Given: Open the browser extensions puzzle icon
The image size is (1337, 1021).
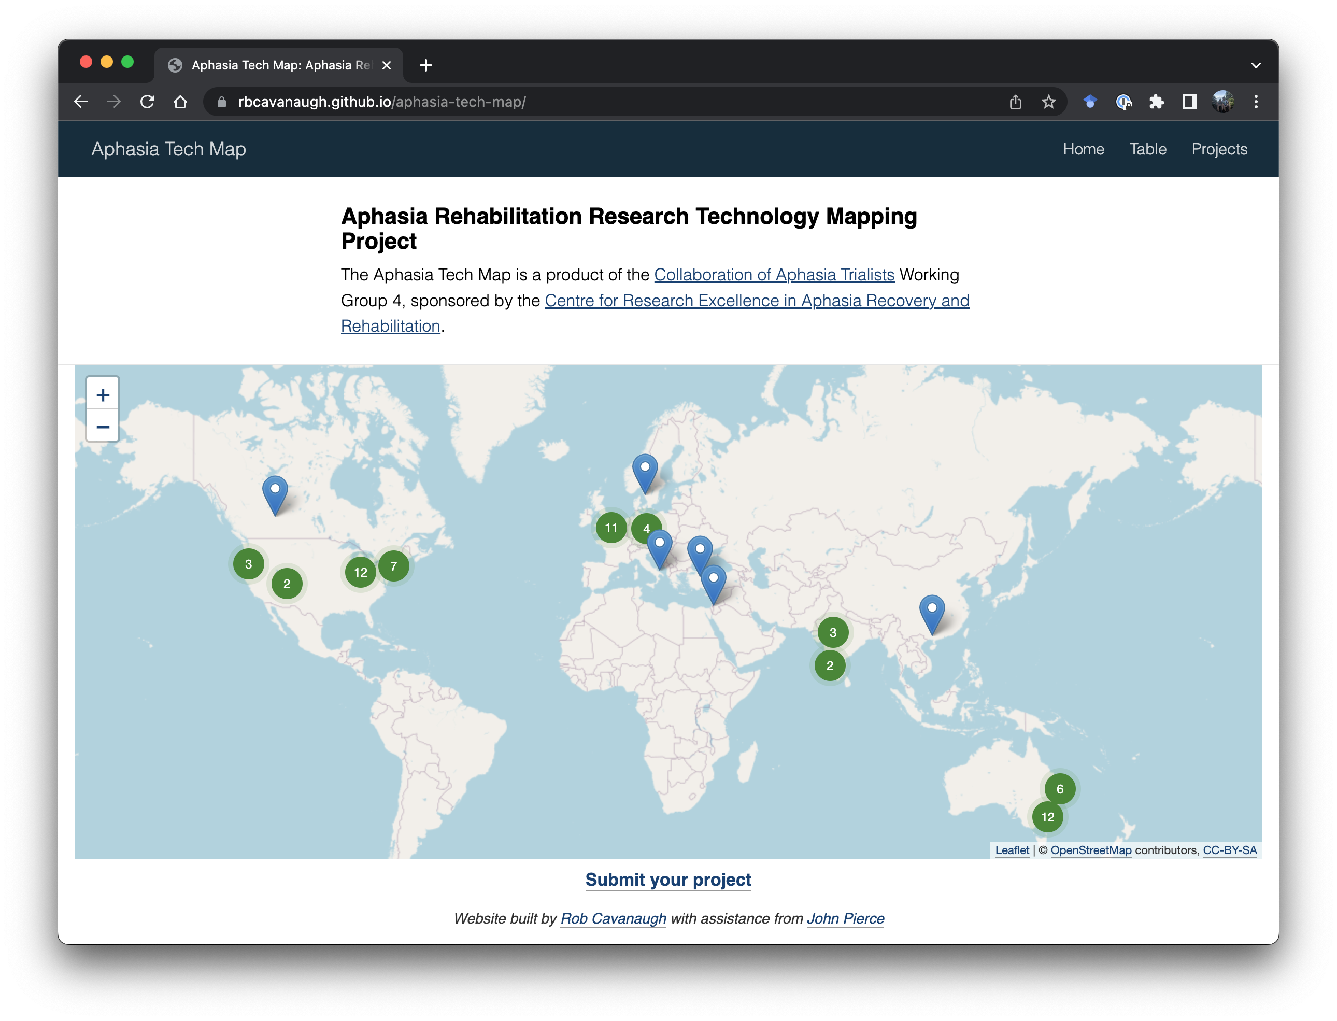Looking at the screenshot, I should (1156, 102).
